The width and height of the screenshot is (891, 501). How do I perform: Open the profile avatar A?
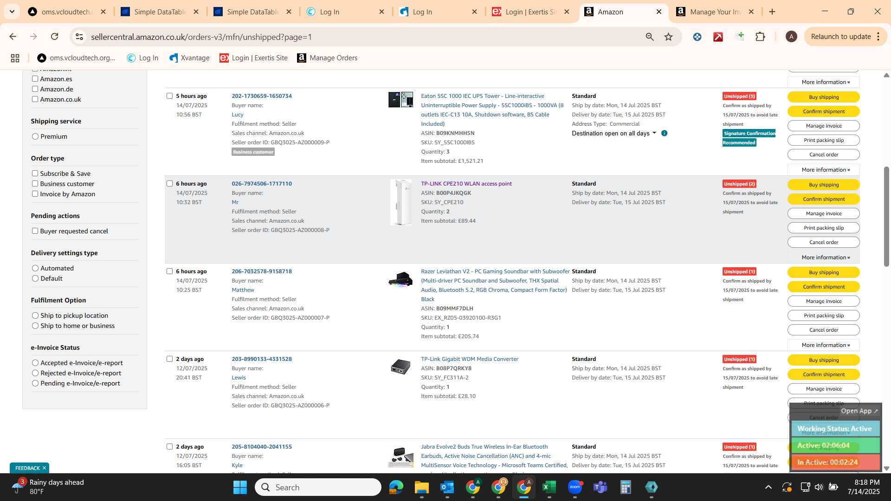coord(791,37)
